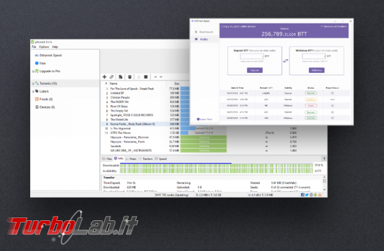Click the Date & Time column header

point(237,88)
